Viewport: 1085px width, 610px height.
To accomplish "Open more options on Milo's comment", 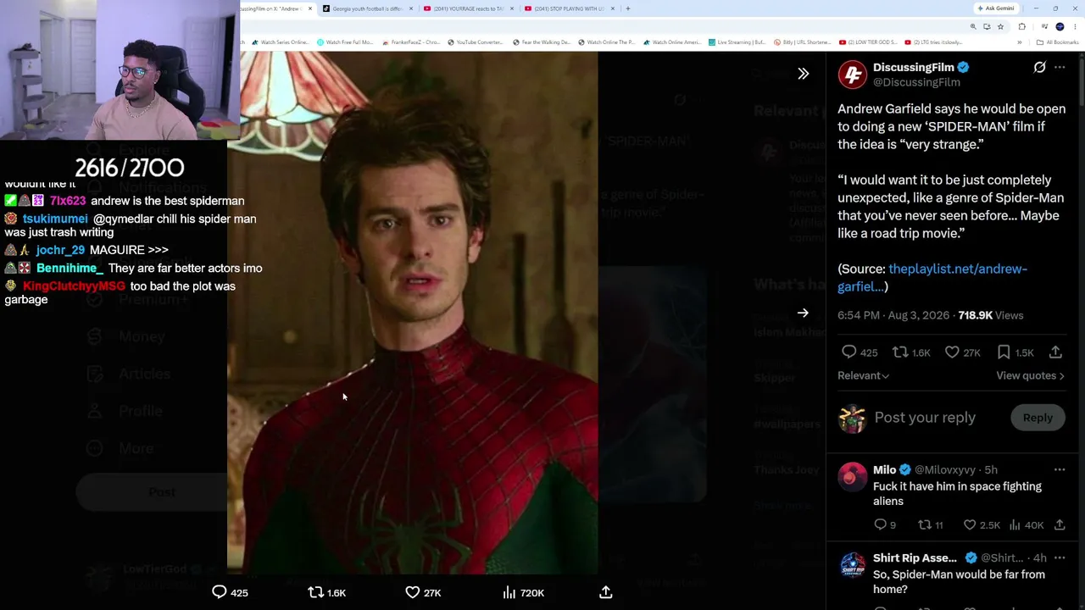I will 1060,469.
